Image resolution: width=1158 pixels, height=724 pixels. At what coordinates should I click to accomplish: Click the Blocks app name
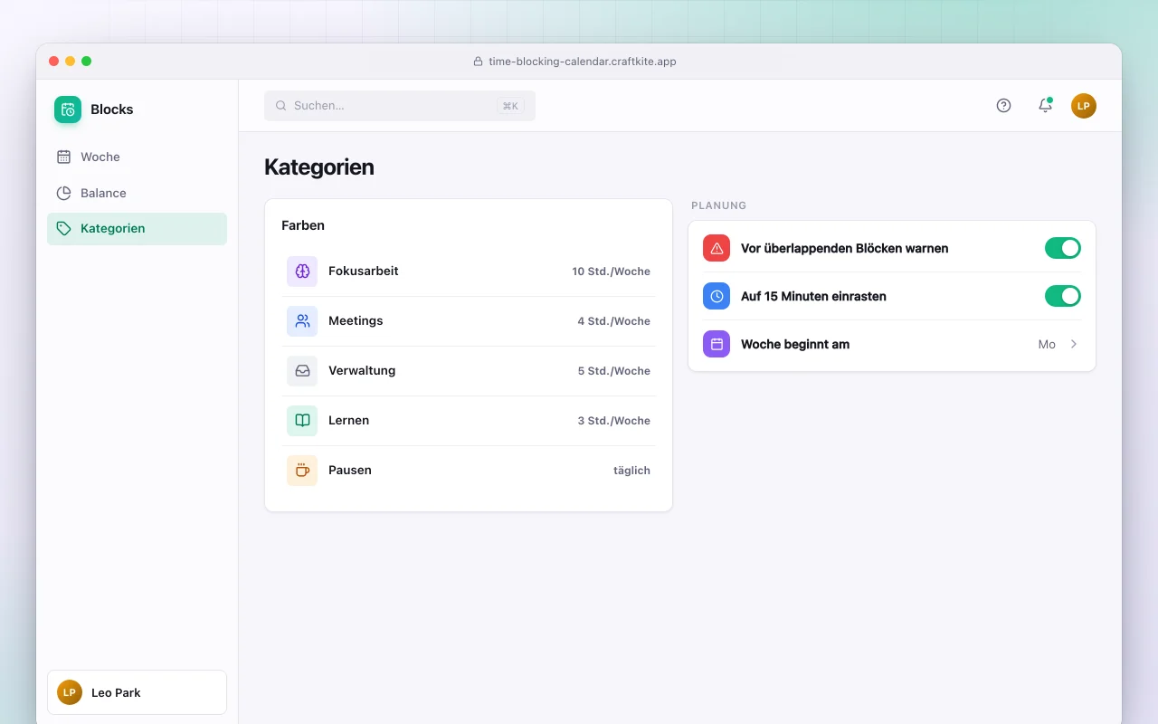[112, 110]
